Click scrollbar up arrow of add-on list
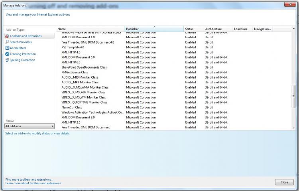 click(x=294, y=28)
